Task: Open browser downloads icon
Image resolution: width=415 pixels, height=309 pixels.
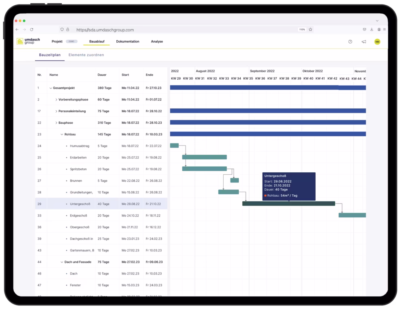Action: coord(372,29)
